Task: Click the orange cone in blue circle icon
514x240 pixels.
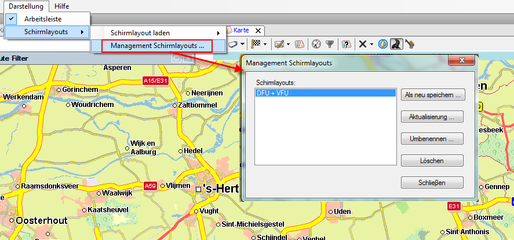Action: pos(383,44)
